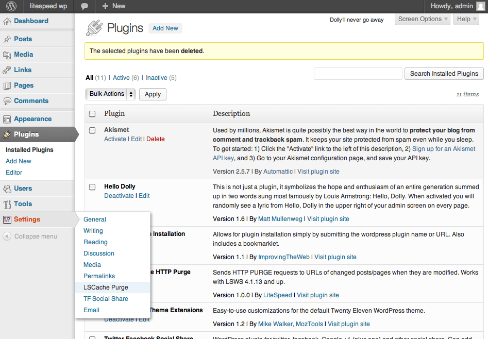Image resolution: width=488 pixels, height=339 pixels.
Task: Filter by Active plugins
Action: [121, 78]
